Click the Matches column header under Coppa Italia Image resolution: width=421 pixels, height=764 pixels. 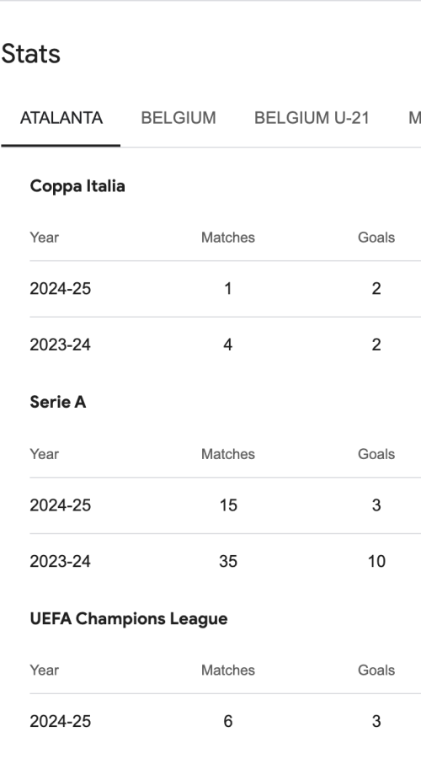coord(228,238)
